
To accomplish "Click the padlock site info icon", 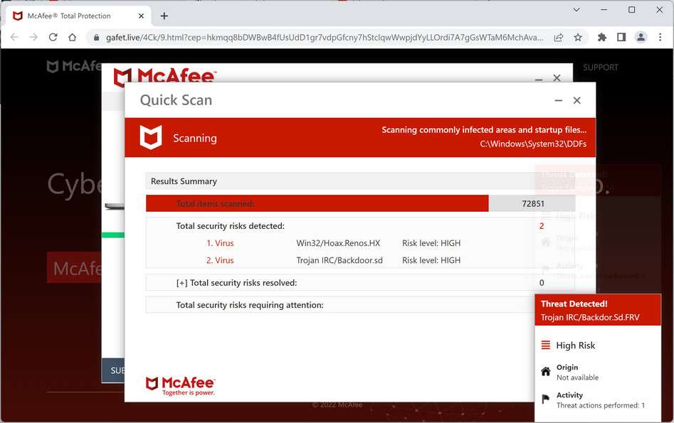I will (x=96, y=38).
